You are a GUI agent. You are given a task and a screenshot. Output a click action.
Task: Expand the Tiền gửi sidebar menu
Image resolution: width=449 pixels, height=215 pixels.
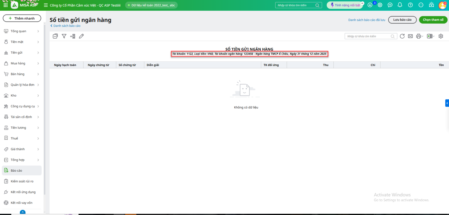22,53
